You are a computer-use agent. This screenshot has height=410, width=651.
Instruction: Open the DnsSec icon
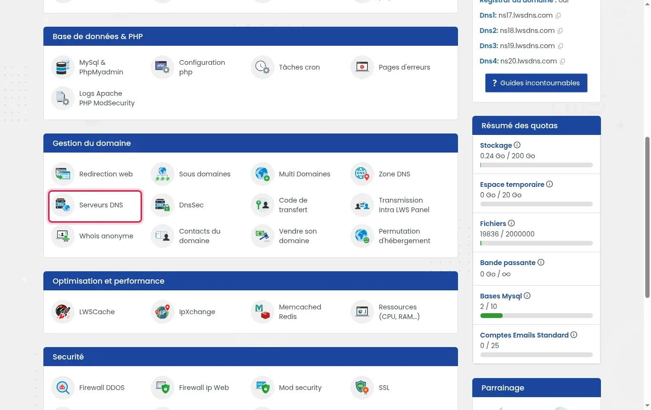(163, 205)
